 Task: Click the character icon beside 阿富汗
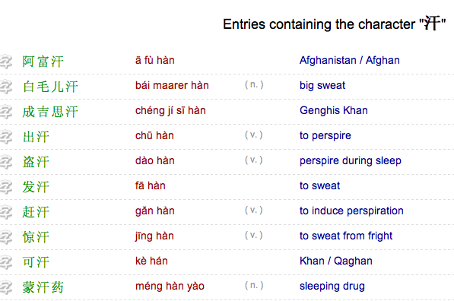6,62
